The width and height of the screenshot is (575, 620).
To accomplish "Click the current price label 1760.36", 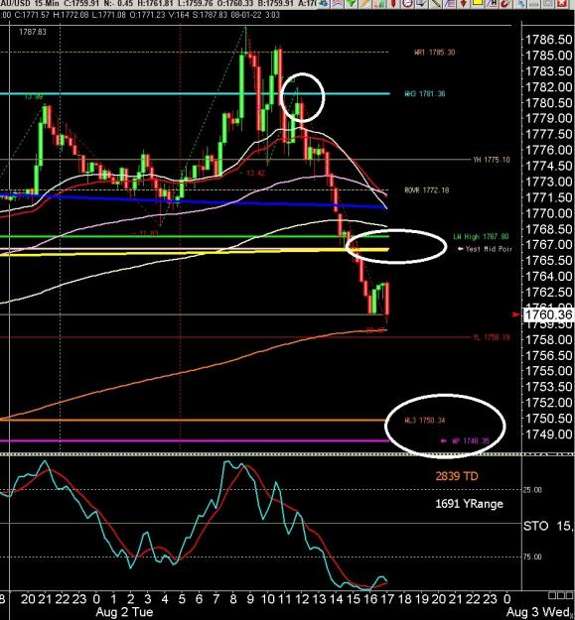I will point(548,314).
